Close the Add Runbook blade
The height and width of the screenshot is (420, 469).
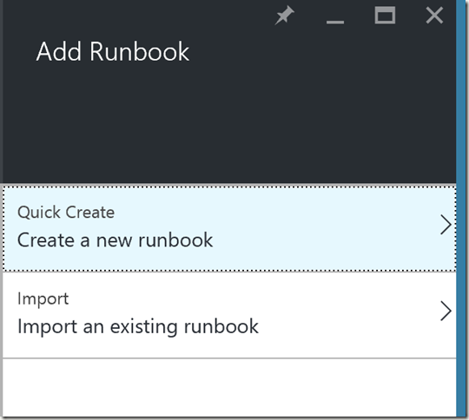pos(434,16)
